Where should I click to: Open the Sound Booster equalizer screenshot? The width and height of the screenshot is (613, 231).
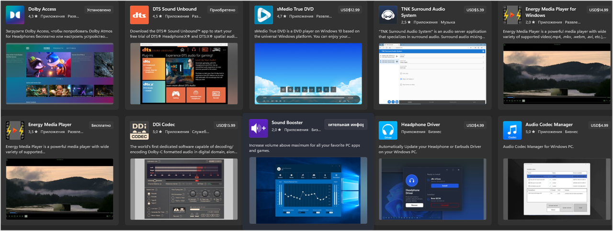click(308, 190)
